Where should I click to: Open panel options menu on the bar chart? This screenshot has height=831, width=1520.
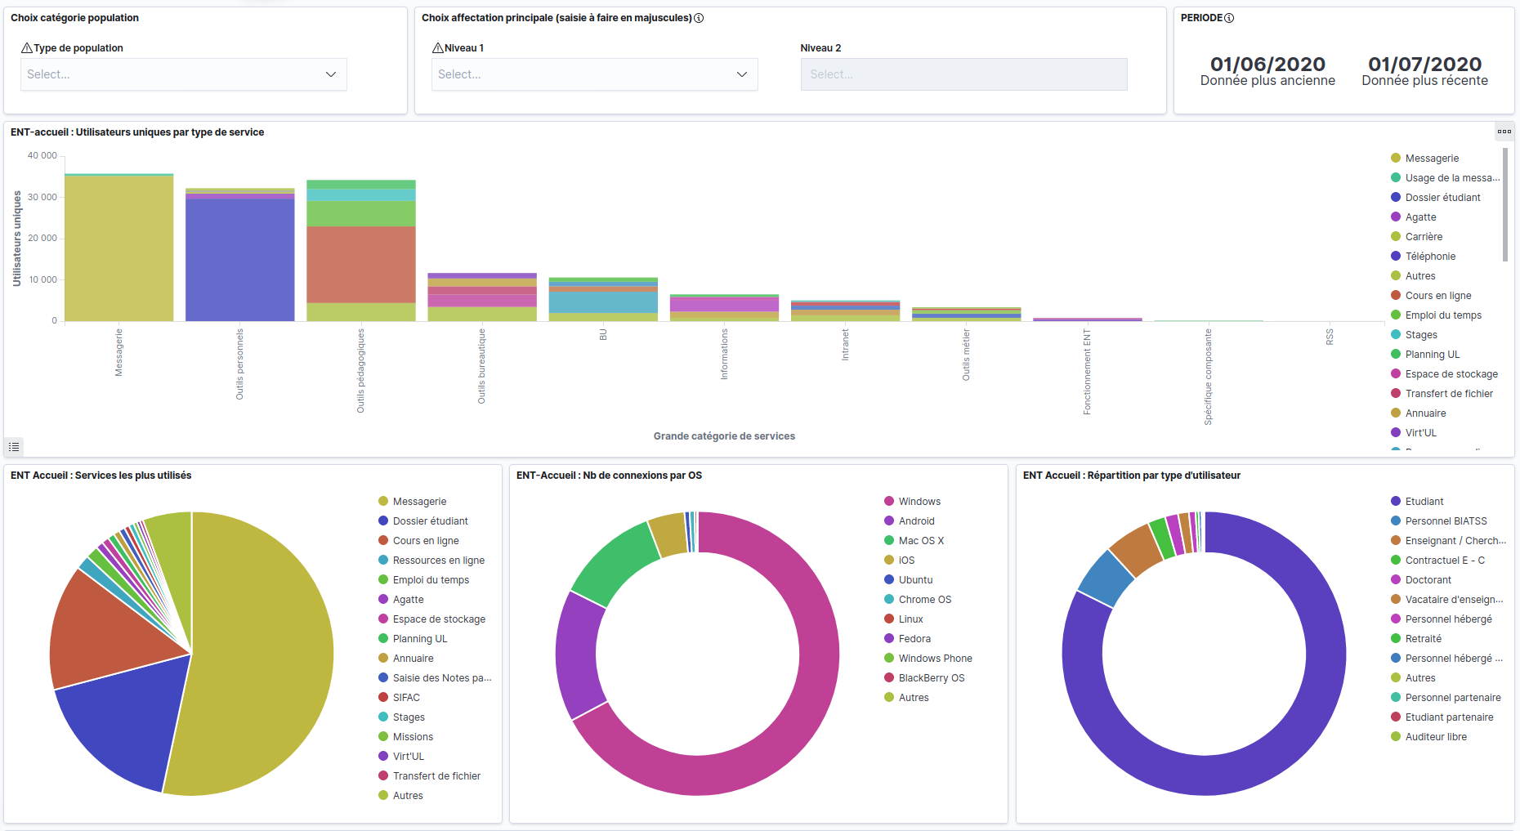1504,132
